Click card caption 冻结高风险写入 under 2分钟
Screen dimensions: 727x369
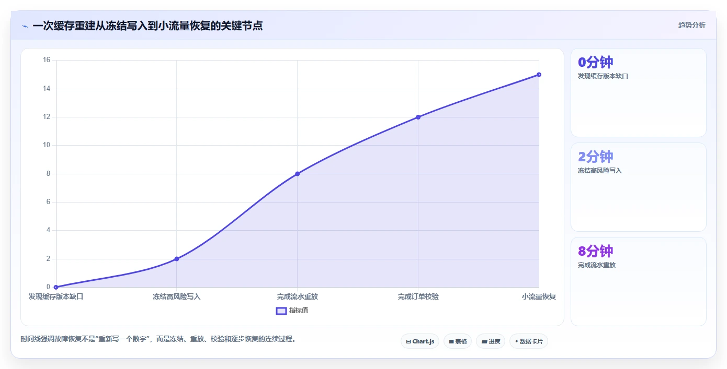[x=599, y=171]
